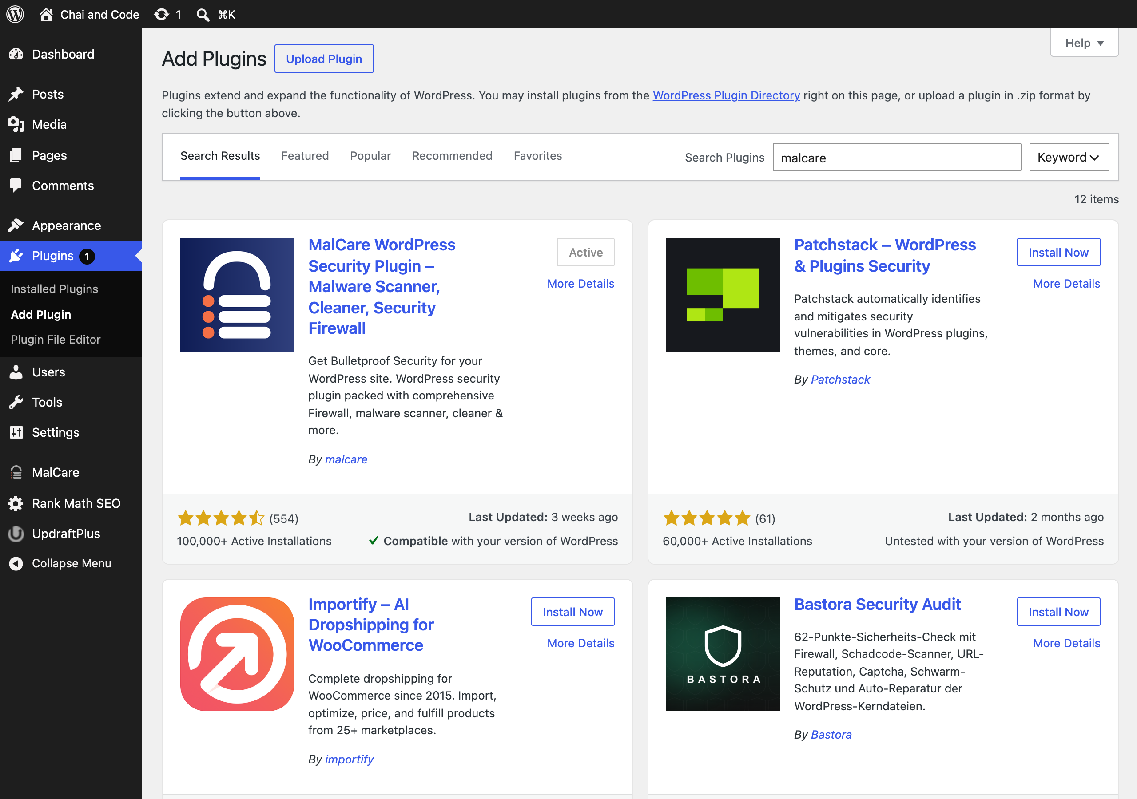Click the Appearance paintbrush icon

[16, 225]
